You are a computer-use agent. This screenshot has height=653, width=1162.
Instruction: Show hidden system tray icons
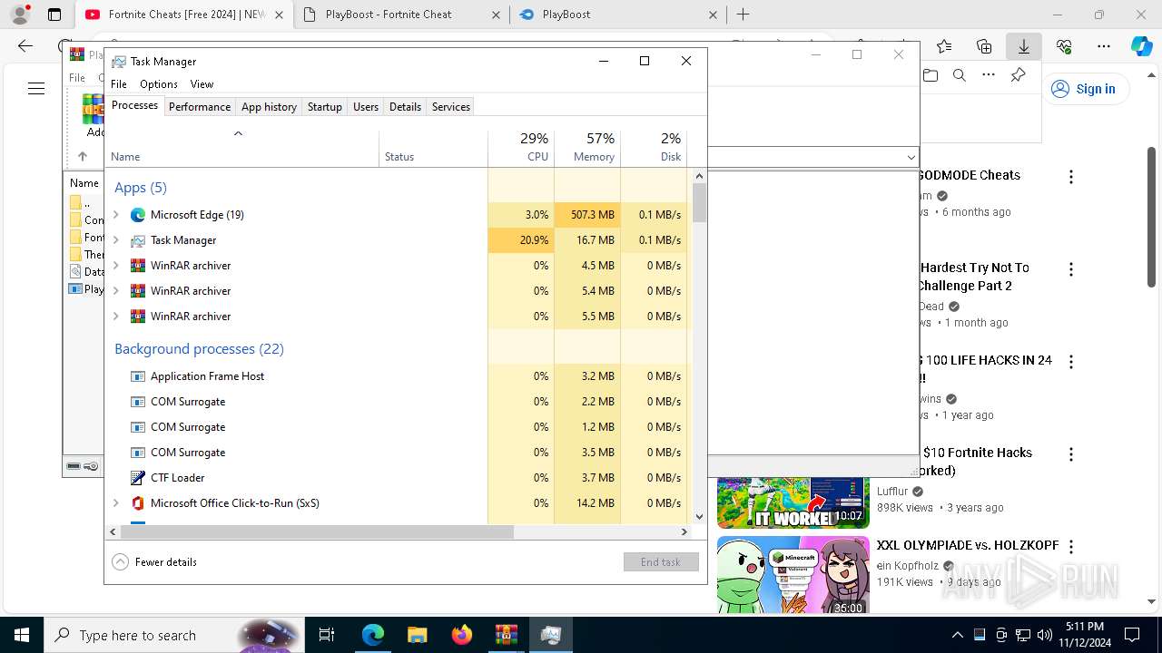pos(957,635)
